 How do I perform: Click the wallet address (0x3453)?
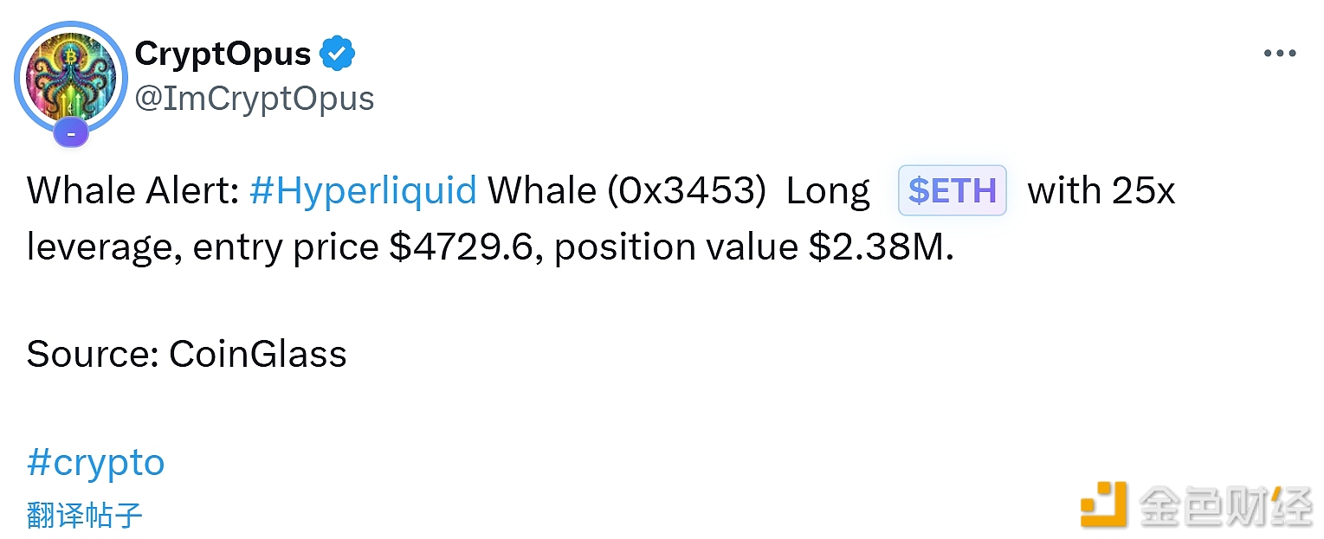(687, 190)
